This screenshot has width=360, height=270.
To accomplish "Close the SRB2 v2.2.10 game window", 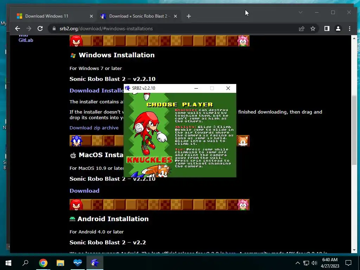I will [228, 88].
